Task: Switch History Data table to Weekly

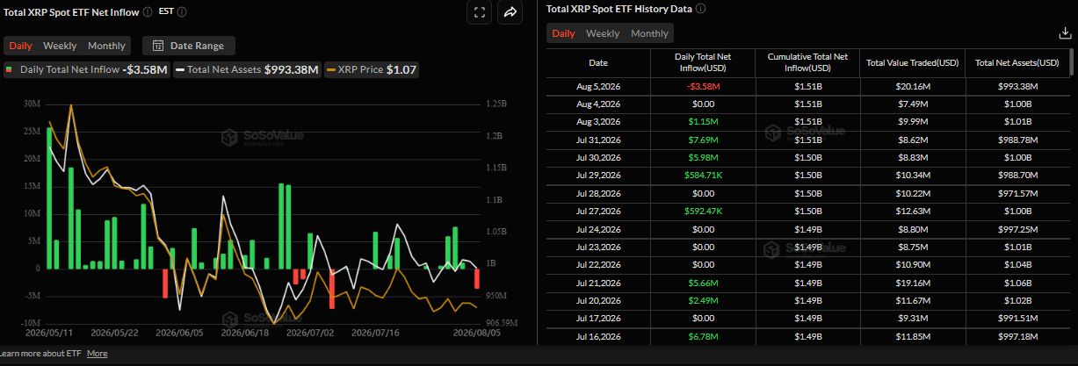Action: [603, 33]
